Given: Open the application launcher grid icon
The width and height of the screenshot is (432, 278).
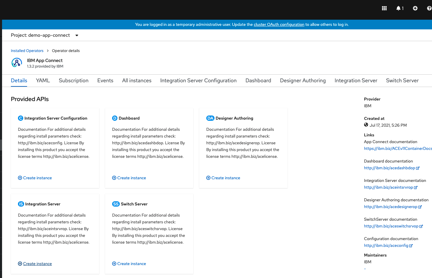Looking at the screenshot, I should click(384, 8).
